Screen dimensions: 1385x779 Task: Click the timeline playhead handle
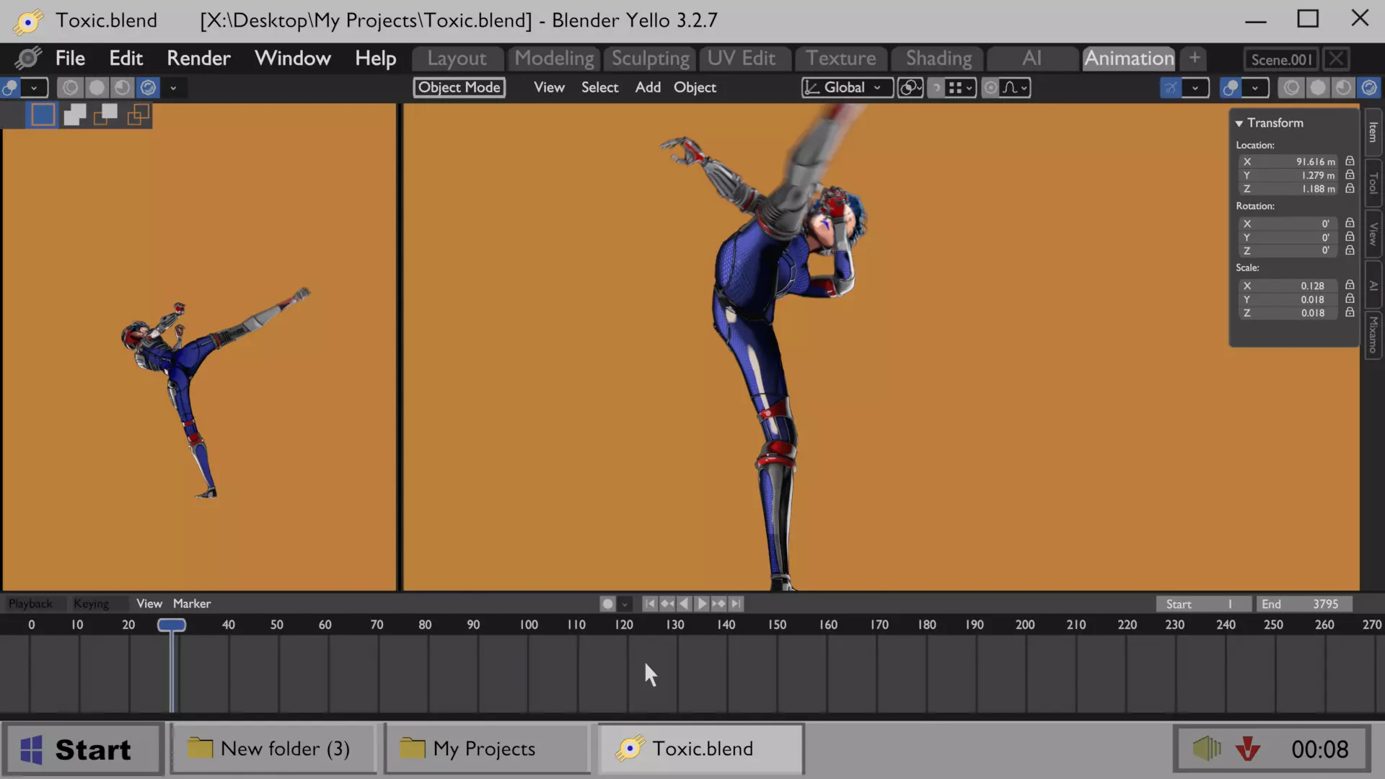[x=172, y=625]
